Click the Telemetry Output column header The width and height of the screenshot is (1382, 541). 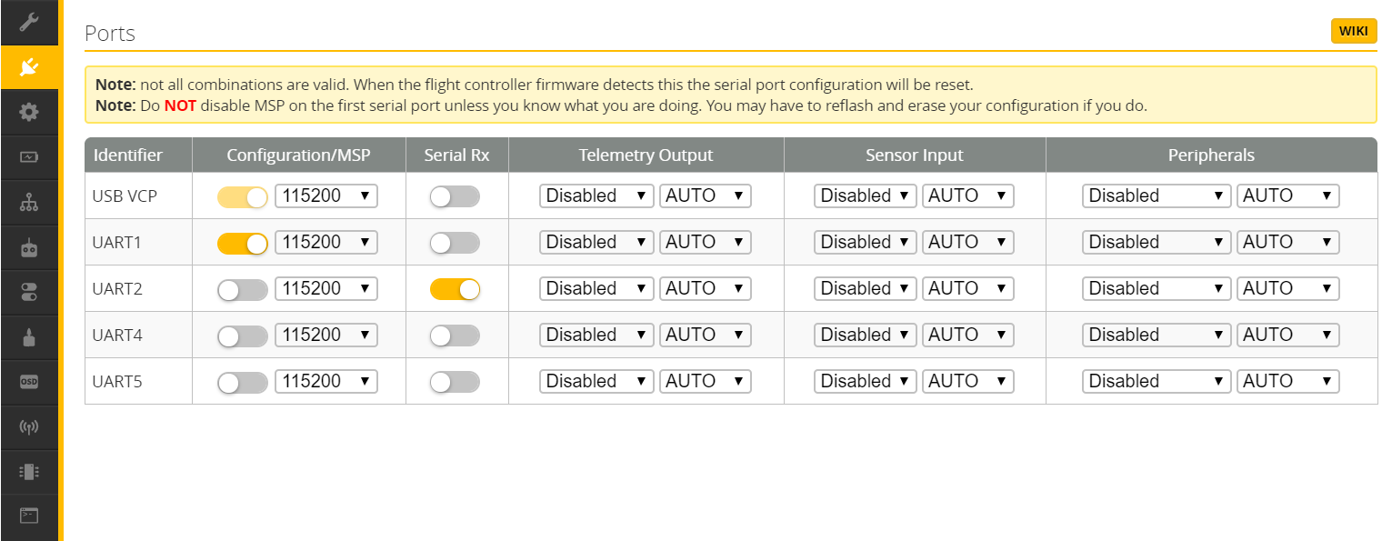coord(646,155)
